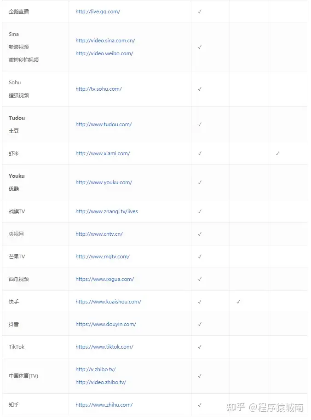
Task: Visit the www.kuaishou.com link
Action: [x=108, y=302]
